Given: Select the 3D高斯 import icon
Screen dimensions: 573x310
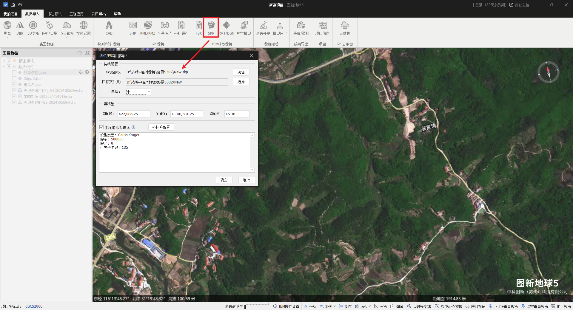Looking at the screenshot, I should (33, 28).
